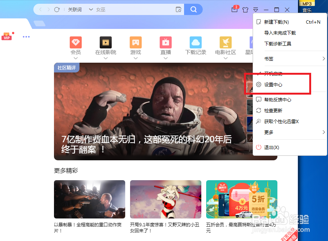
Task: Click the bookmark star icon in search bar
Action: click(178, 9)
